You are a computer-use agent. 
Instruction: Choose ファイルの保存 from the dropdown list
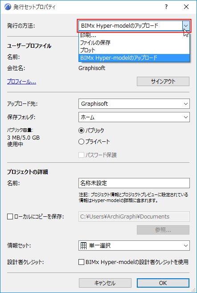pos(134,43)
